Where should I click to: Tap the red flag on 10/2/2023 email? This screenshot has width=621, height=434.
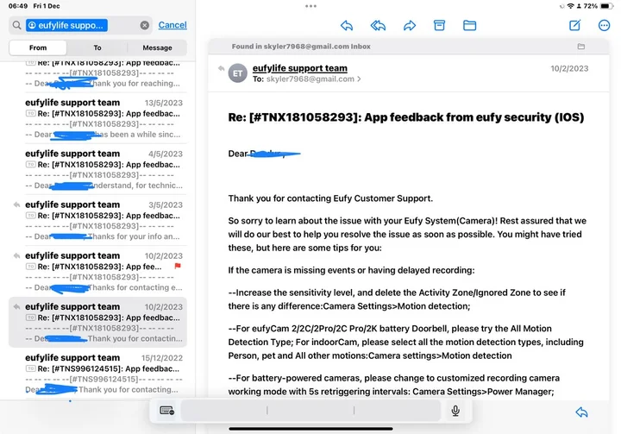tap(178, 266)
